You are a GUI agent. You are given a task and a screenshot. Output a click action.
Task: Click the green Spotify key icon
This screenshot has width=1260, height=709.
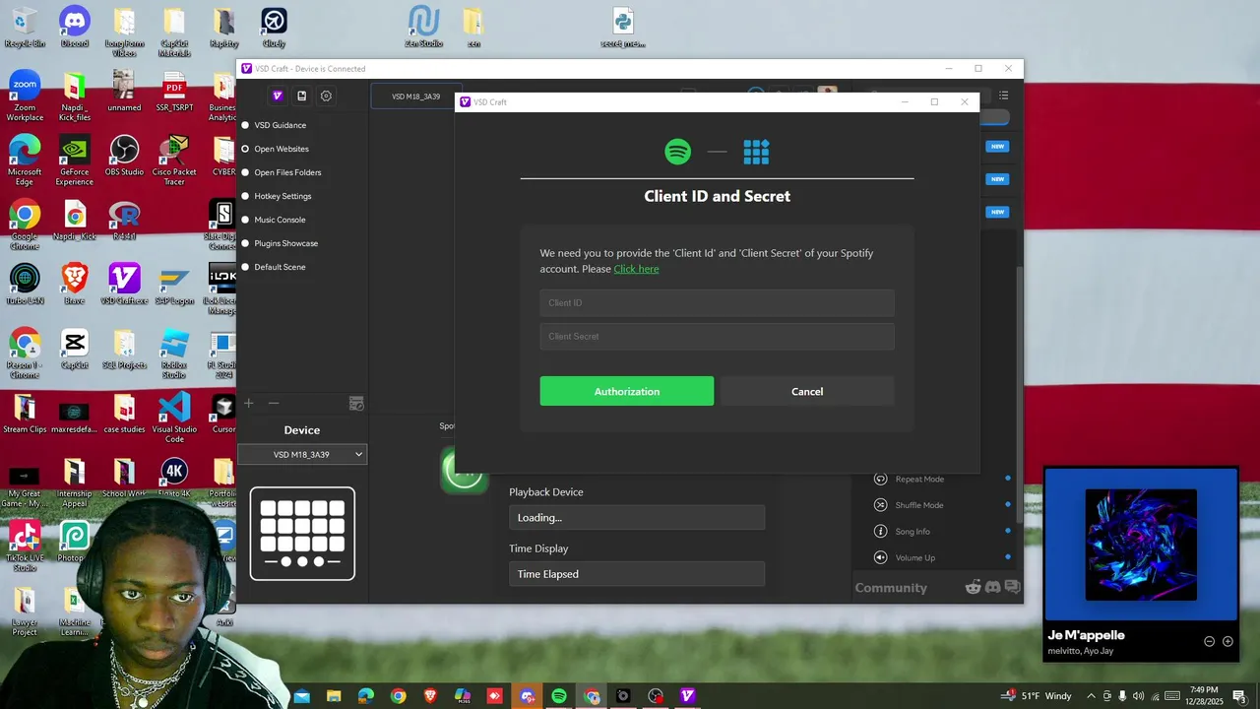pyautogui.click(x=464, y=470)
